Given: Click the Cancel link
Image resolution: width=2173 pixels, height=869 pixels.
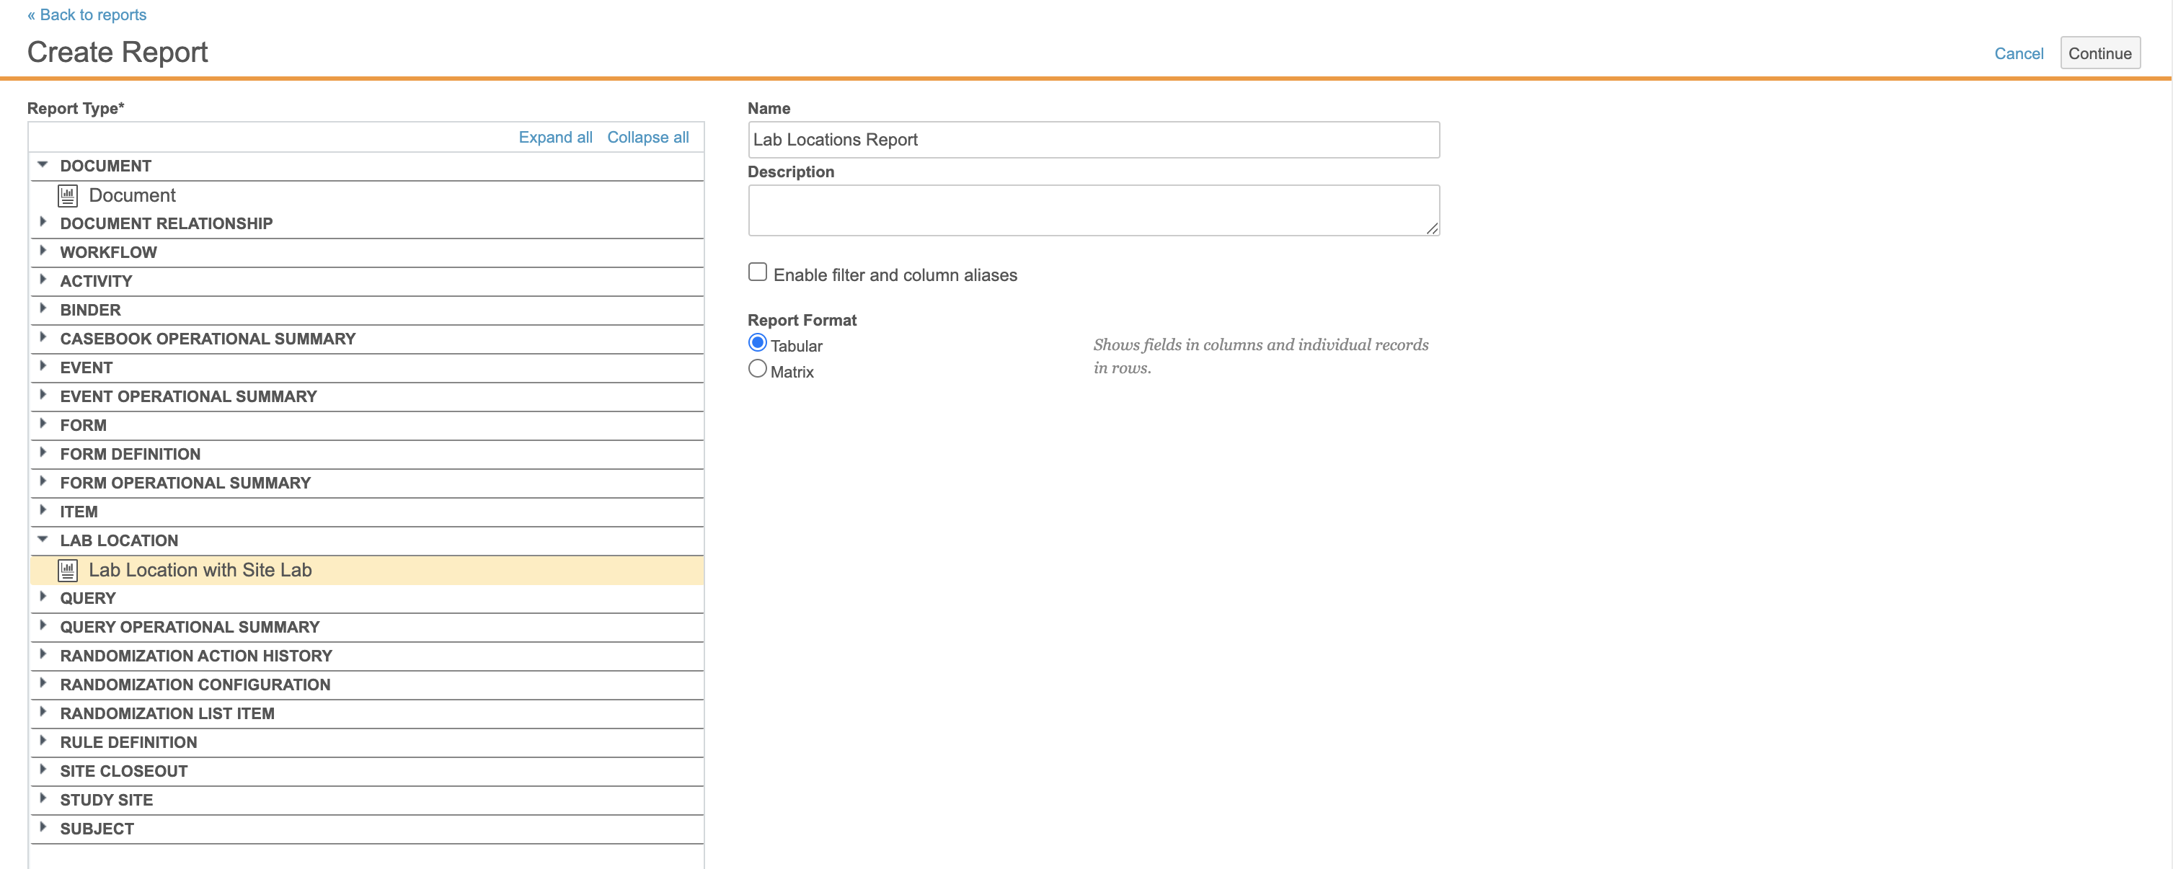Looking at the screenshot, I should [2018, 54].
